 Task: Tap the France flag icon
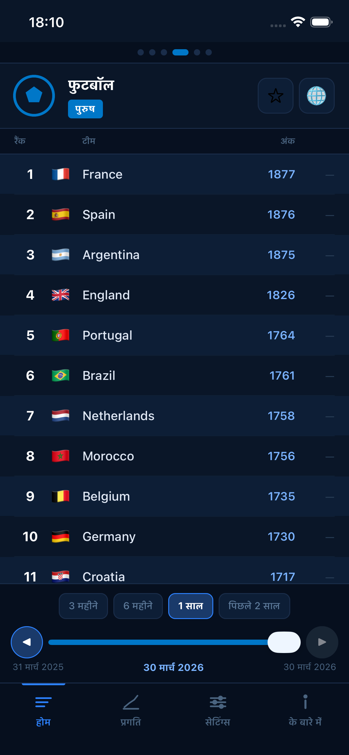[60, 174]
